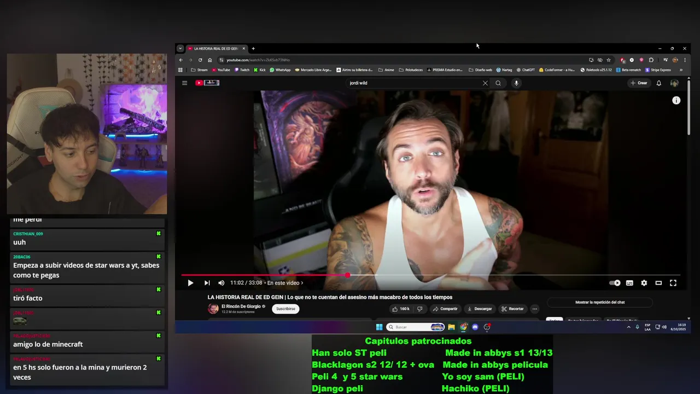Image resolution: width=700 pixels, height=394 pixels.
Task: Open the Twitch bookmark
Action: click(242, 70)
